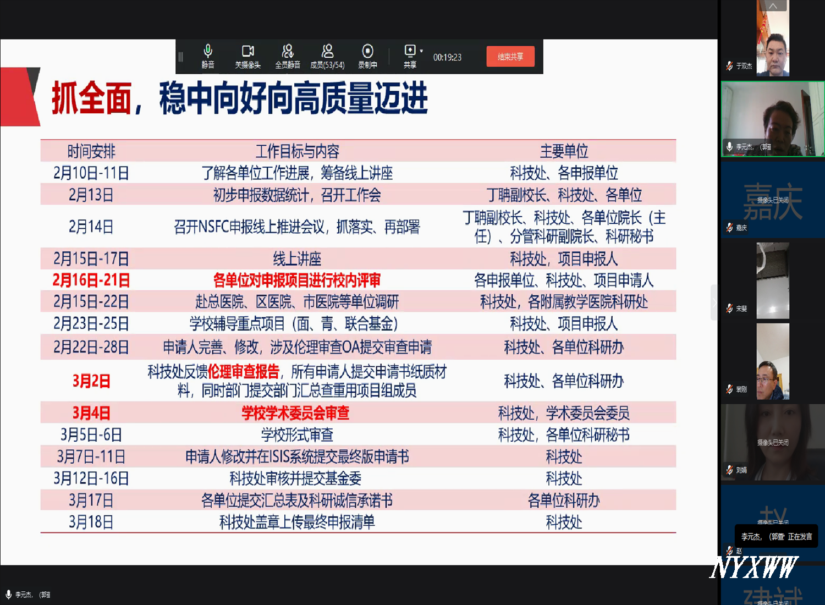Select the active speaker video tile with green border
The height and width of the screenshot is (605, 825).
click(772, 119)
